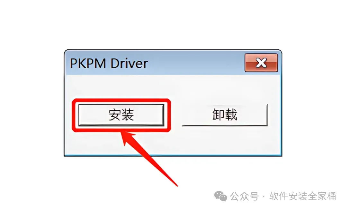Click the red highlight border around 安装

(121, 101)
